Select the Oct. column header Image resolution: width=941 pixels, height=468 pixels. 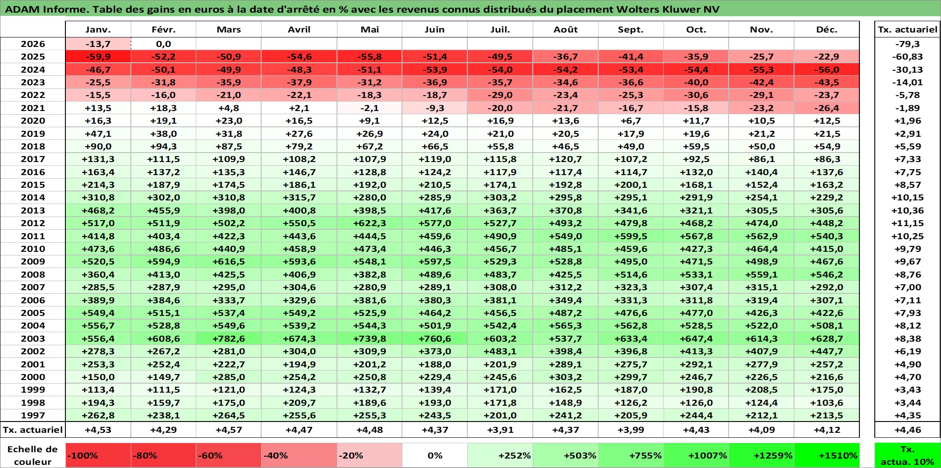[696, 29]
